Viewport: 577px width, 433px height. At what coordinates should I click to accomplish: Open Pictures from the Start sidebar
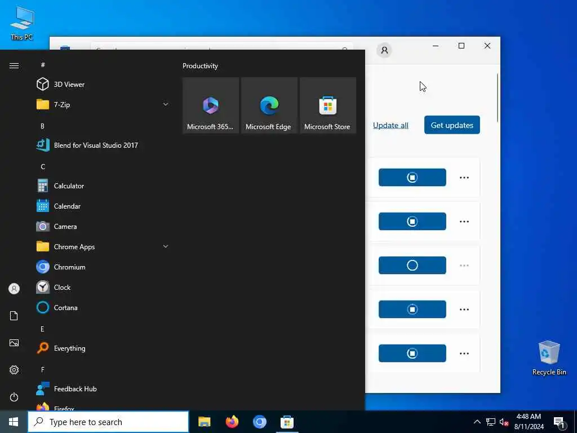click(14, 343)
